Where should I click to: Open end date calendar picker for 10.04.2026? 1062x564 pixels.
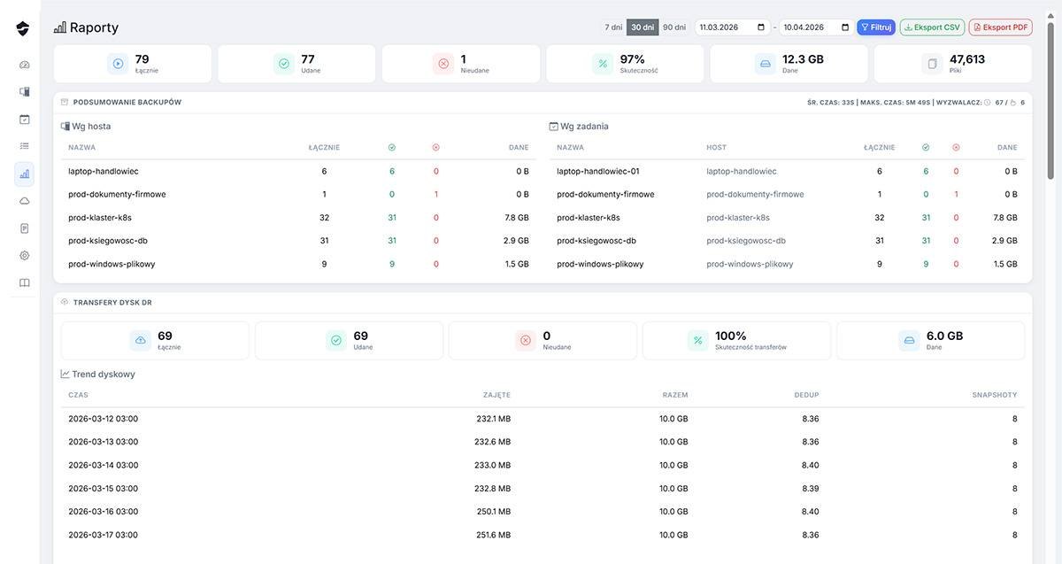(844, 27)
